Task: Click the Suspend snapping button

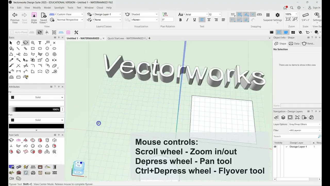Action: coord(268,17)
